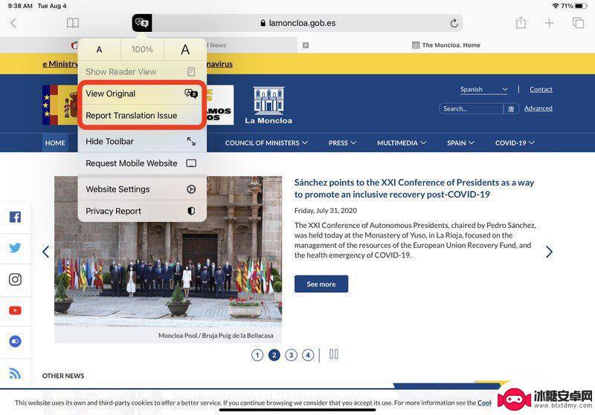Expand the MULTIMEDIA menu
This screenshot has height=415, width=595.
click(402, 143)
